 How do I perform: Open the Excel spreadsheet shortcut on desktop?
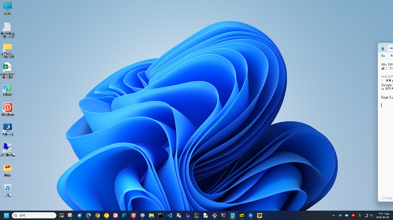click(7, 71)
